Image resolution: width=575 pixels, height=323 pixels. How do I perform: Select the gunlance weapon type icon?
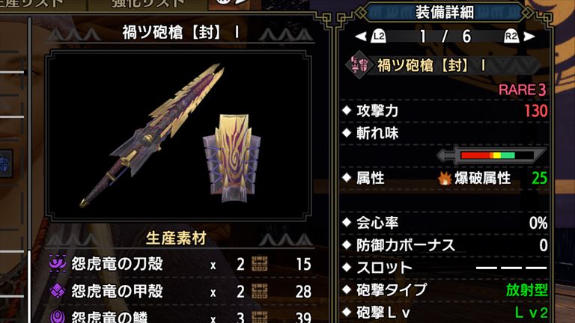click(359, 66)
